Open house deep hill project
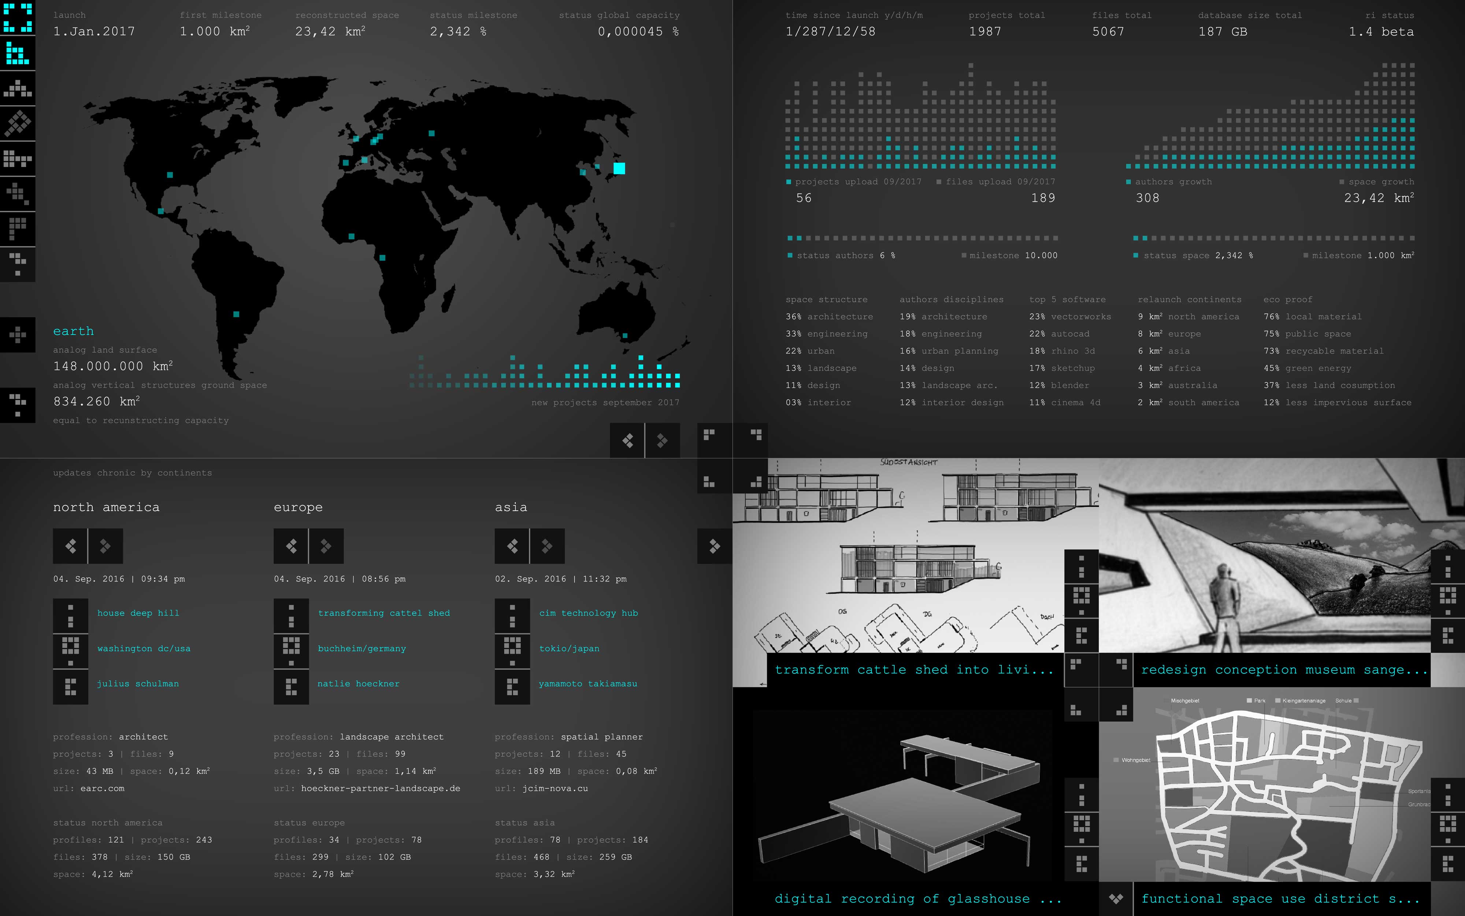The width and height of the screenshot is (1465, 916). 138,613
